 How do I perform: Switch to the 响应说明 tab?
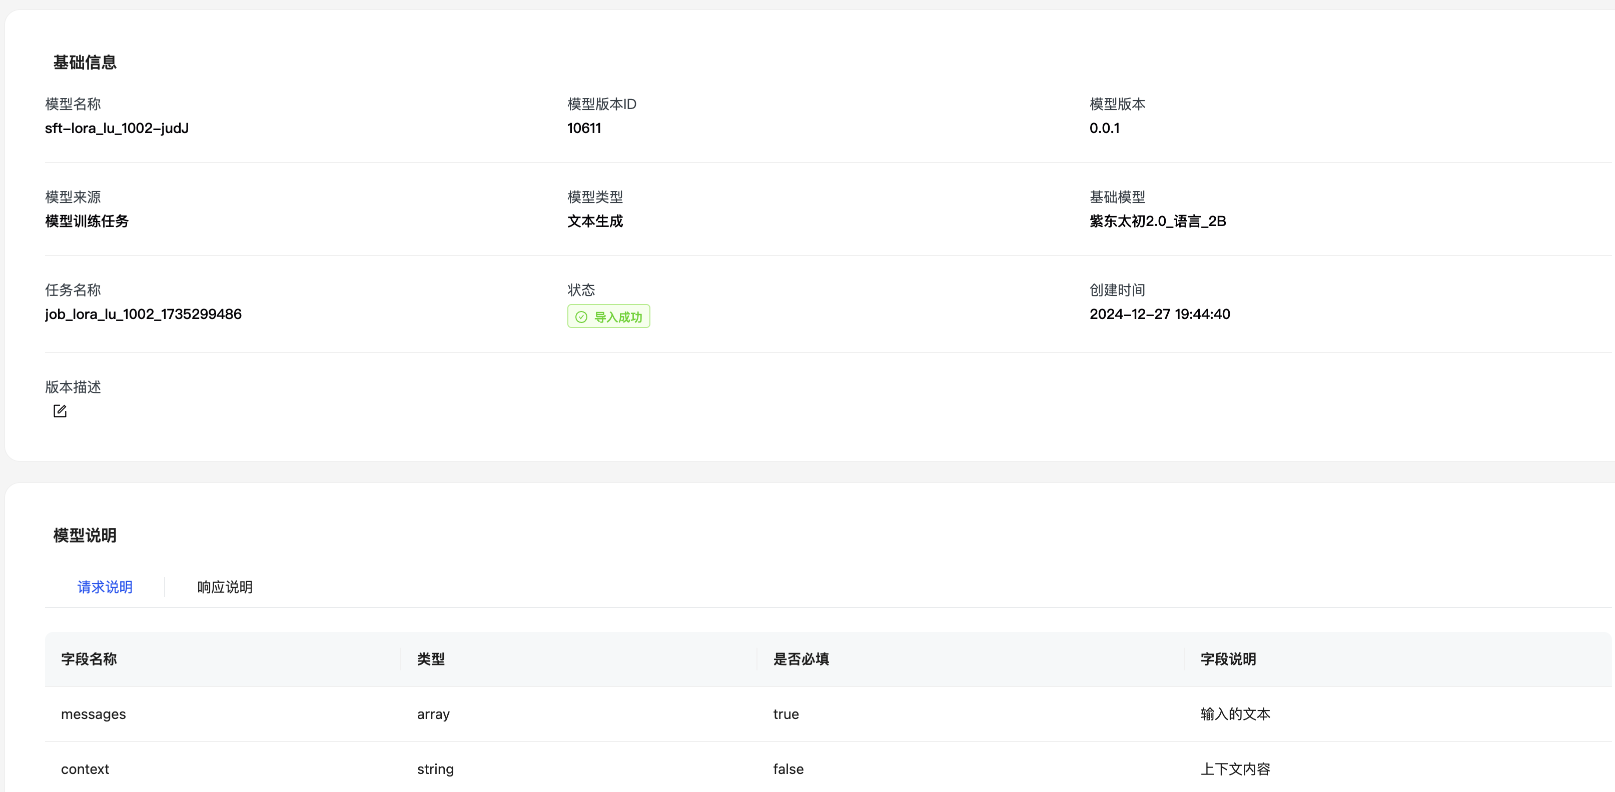[x=225, y=587]
